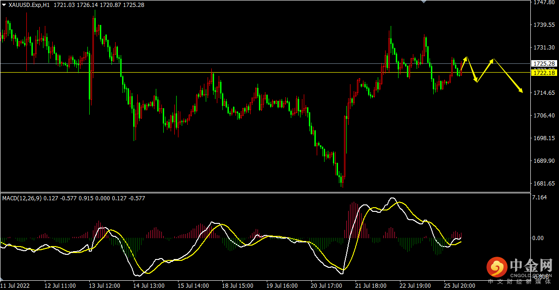Click the 0.00 MACD scale label
This screenshot has width=559, height=290.
[538, 238]
